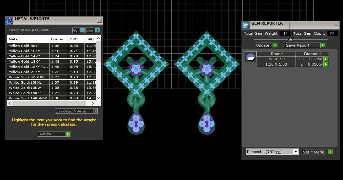
Task: Click the Total Gem Weight value .15
Action: [x=285, y=33]
